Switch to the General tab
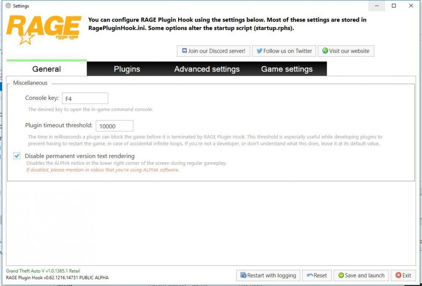 [x=46, y=69]
